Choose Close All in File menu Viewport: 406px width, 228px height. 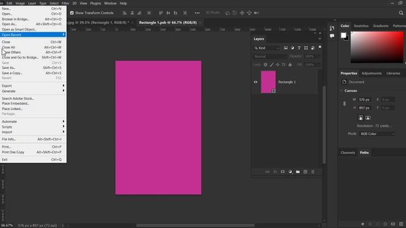32,47
